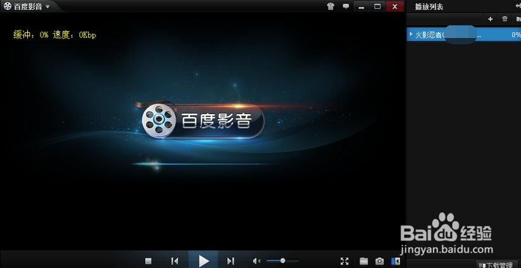Open file with the folder icon
The height and width of the screenshot is (268, 521).
click(x=364, y=261)
